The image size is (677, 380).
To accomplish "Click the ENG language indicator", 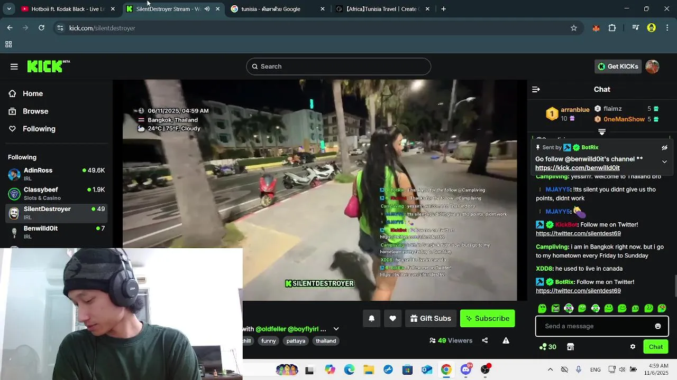I will pos(595,370).
